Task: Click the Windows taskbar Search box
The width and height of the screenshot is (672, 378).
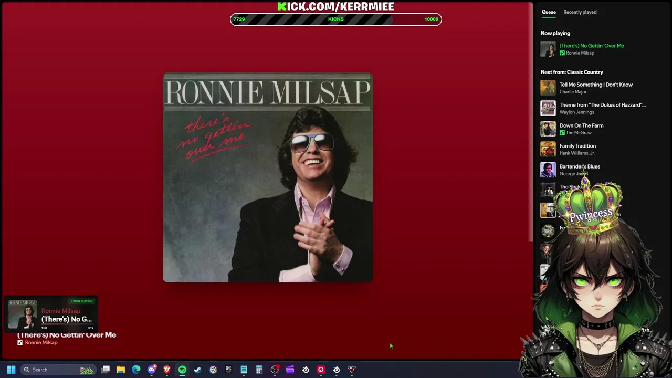Action: click(58, 370)
